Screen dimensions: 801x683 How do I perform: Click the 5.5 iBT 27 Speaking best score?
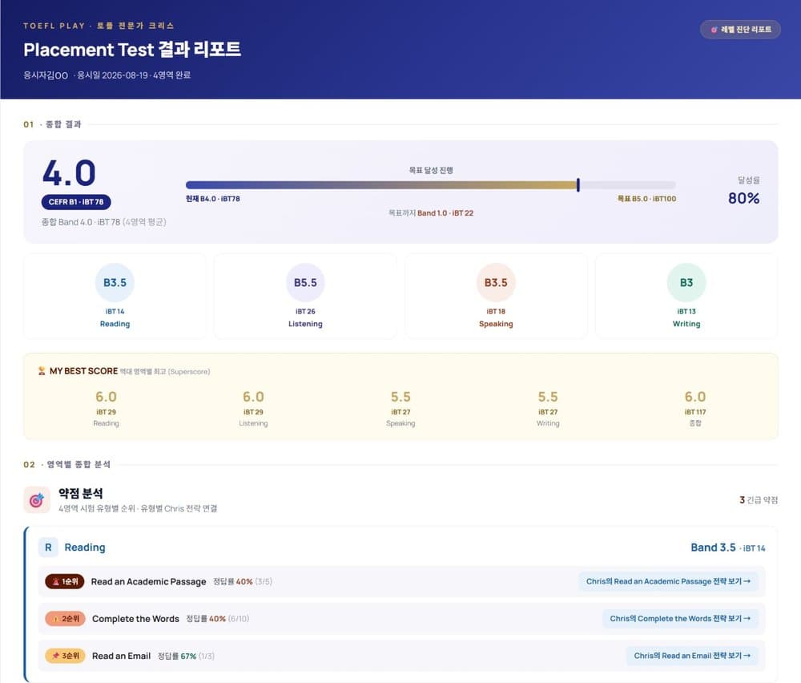click(x=400, y=409)
